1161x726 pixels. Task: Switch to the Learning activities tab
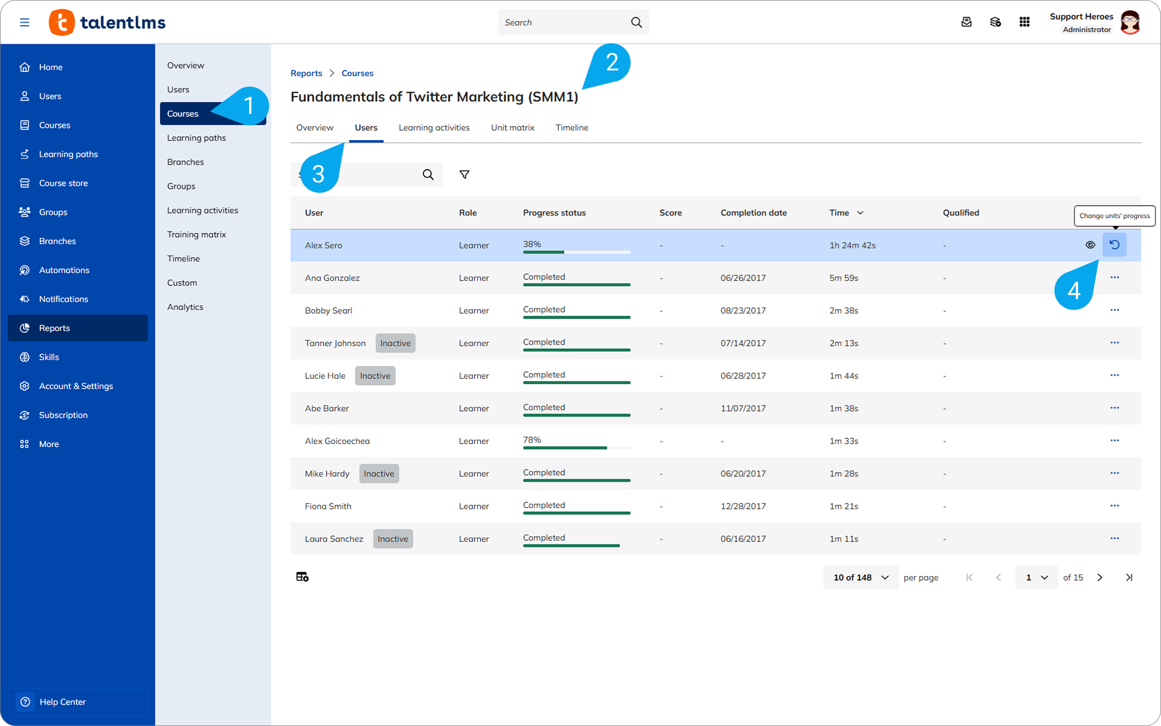434,128
